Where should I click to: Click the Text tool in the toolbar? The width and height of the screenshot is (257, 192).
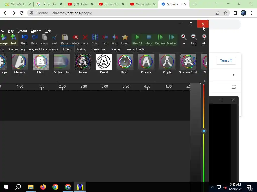point(13,40)
